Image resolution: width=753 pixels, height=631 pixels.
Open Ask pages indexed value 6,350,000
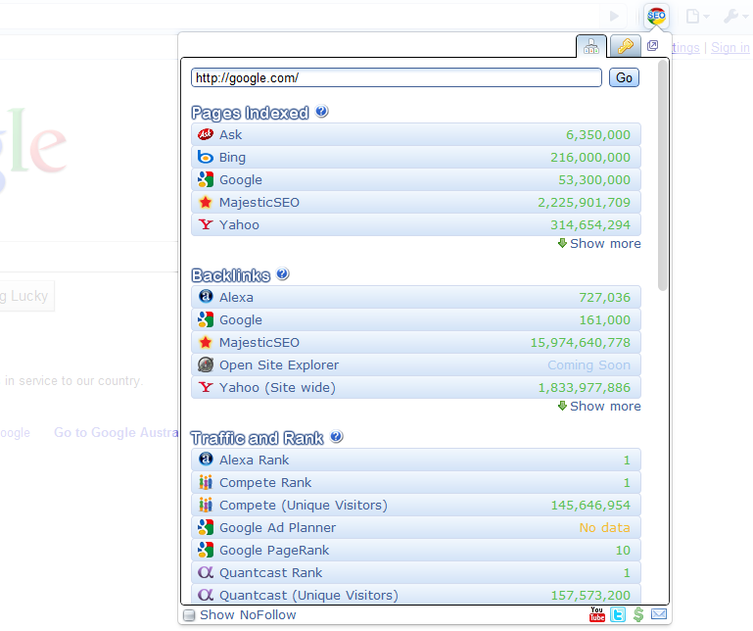pos(598,134)
